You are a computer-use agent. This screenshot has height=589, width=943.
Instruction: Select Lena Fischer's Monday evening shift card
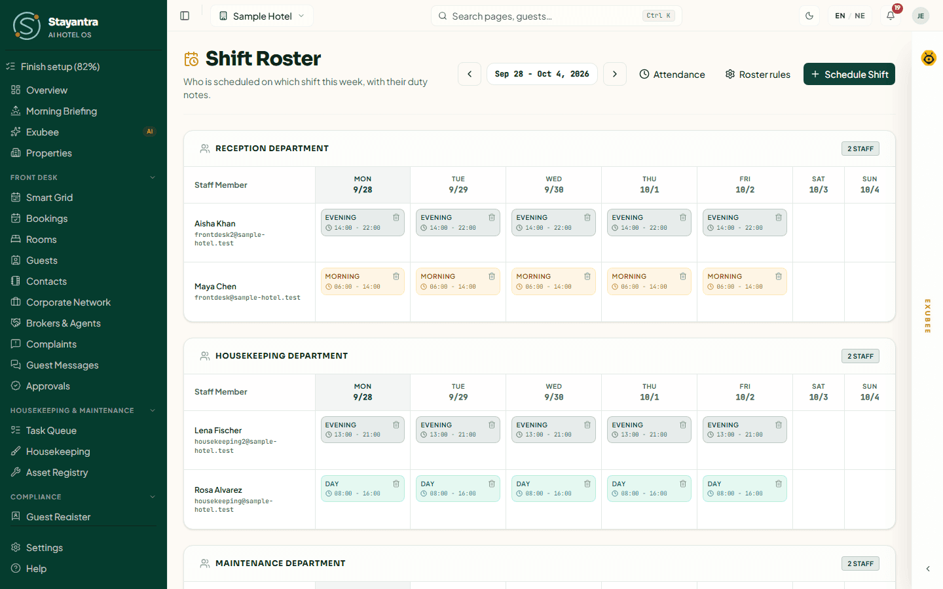click(x=363, y=430)
